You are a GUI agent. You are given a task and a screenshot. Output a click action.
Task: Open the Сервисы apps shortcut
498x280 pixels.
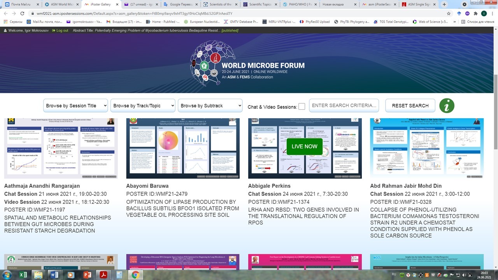[13, 22]
